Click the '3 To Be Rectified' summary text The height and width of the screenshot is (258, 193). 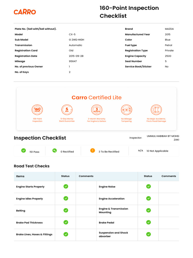[109, 151]
